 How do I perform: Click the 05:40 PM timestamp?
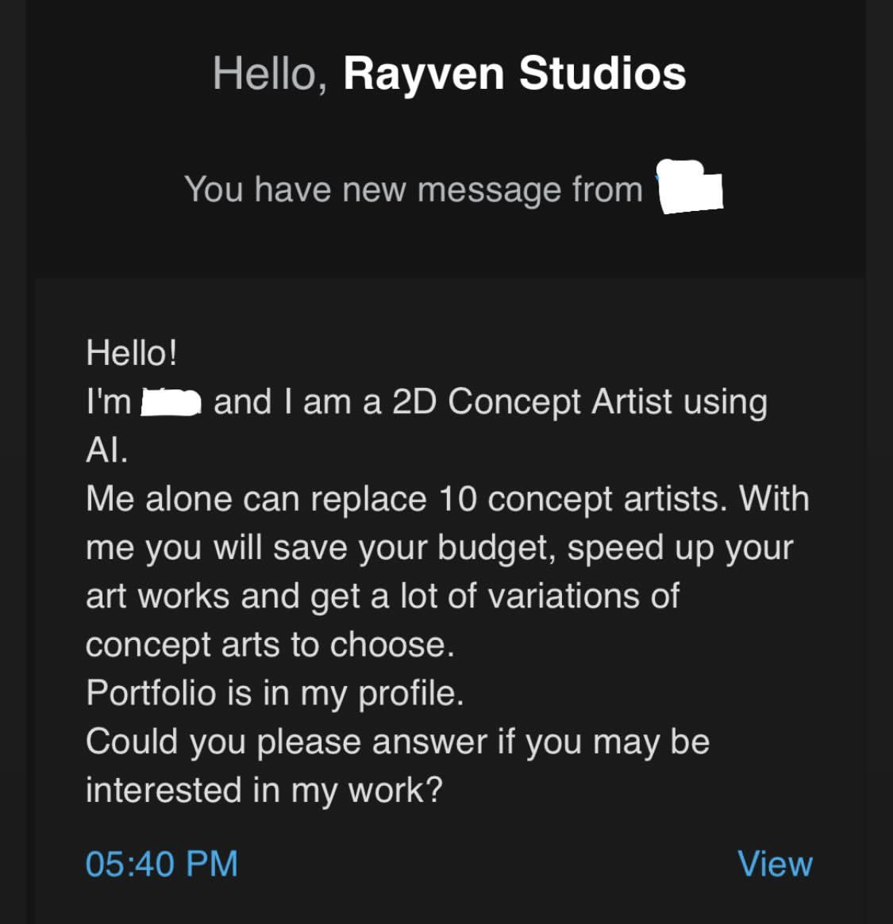(x=162, y=864)
